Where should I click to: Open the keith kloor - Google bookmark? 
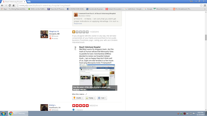134,9
